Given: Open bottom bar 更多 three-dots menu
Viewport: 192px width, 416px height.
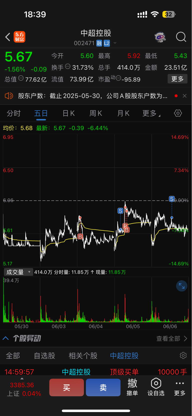Looking at the screenshot, I should pos(180,387).
